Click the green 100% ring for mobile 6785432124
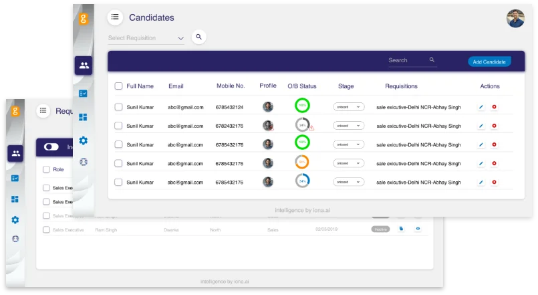 coord(302,106)
